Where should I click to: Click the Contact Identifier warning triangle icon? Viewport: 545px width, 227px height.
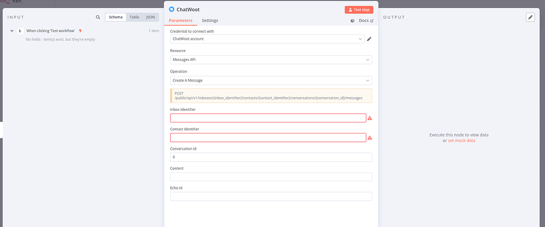(370, 138)
